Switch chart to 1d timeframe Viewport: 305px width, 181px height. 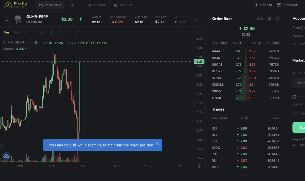pos(34,32)
